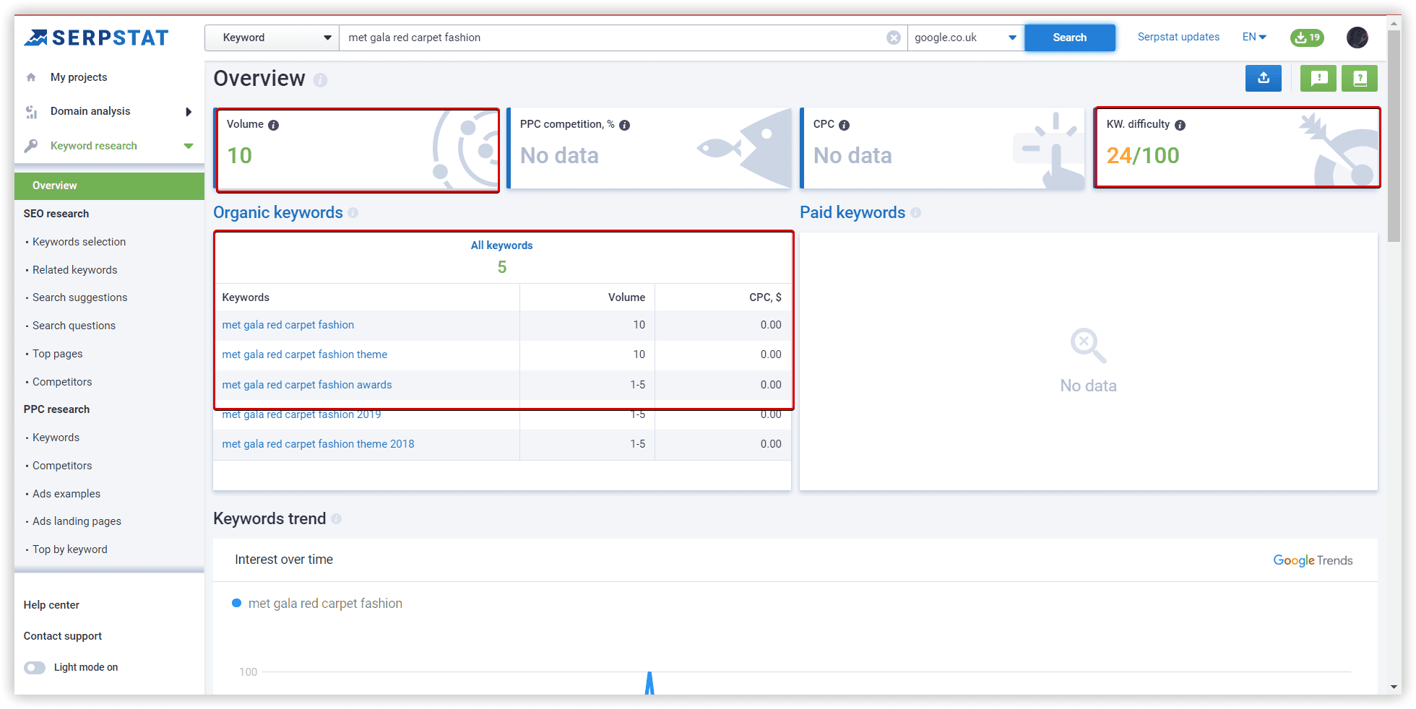Screen dimensions: 1416x709
Task: Open the Paid keywords section link
Action: coord(852,212)
